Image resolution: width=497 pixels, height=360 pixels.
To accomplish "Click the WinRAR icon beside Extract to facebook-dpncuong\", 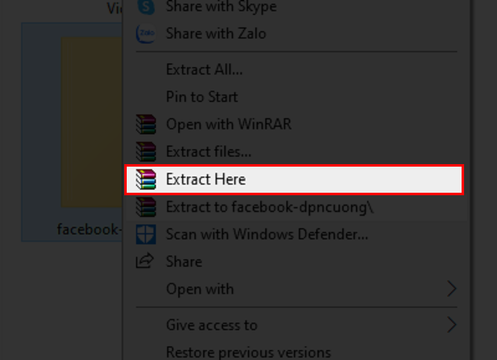I will coord(146,207).
